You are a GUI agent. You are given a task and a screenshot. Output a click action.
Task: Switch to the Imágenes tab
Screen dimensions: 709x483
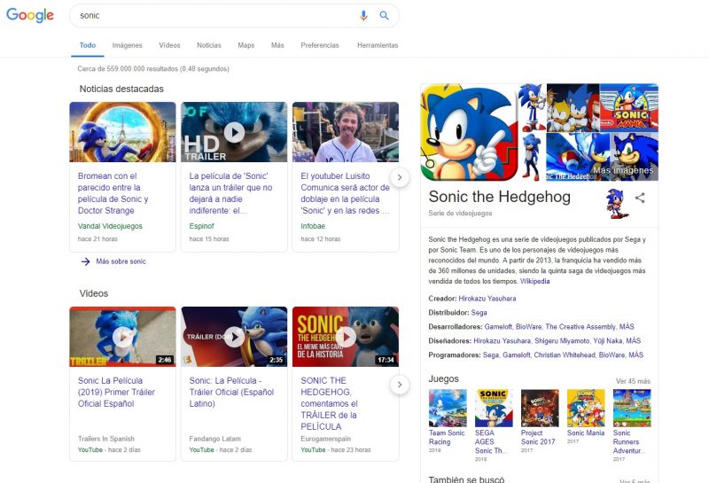[x=127, y=45]
